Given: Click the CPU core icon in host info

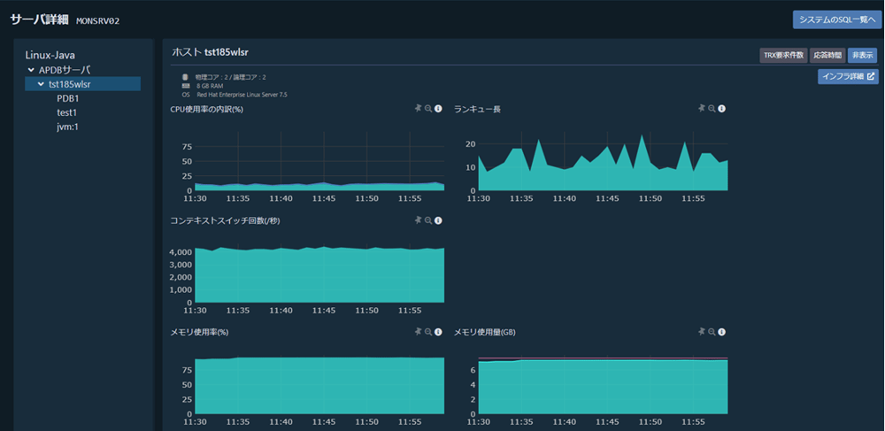Looking at the screenshot, I should pyautogui.click(x=185, y=77).
